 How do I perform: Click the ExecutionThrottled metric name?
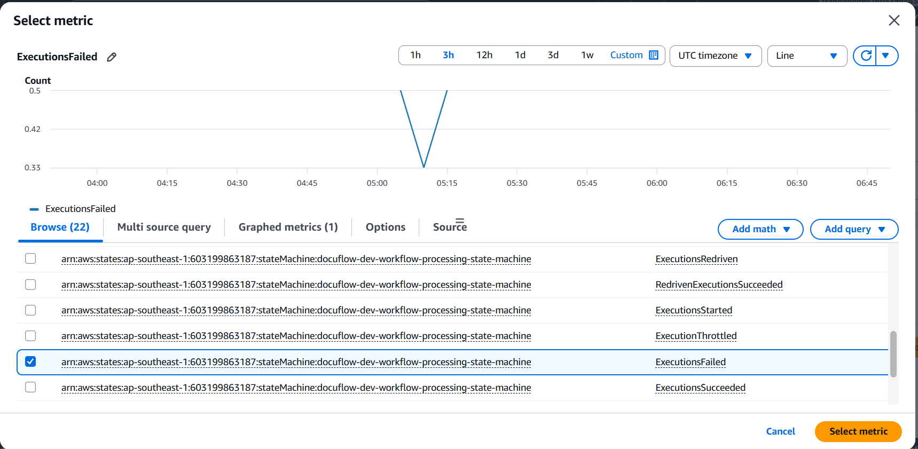click(696, 336)
